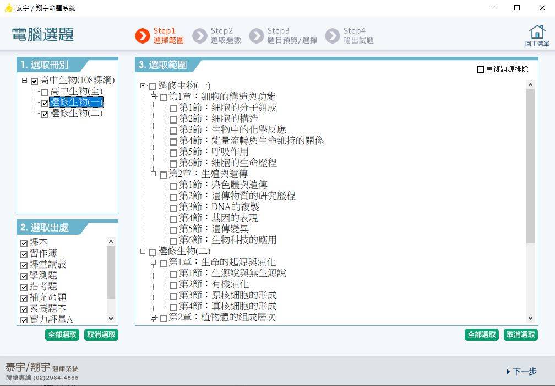Uncheck the 課堂講義 source checkbox

point(24,265)
